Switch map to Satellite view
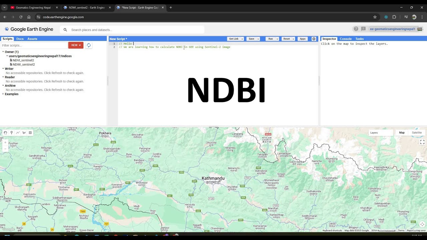 [417, 133]
